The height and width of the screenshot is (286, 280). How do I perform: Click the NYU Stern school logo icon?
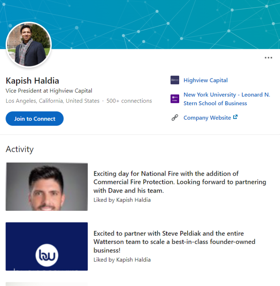[175, 99]
